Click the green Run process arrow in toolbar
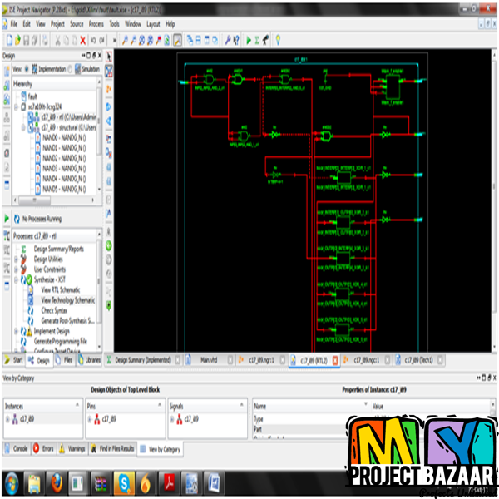Viewport: 499px width, 499px height. [x=248, y=39]
